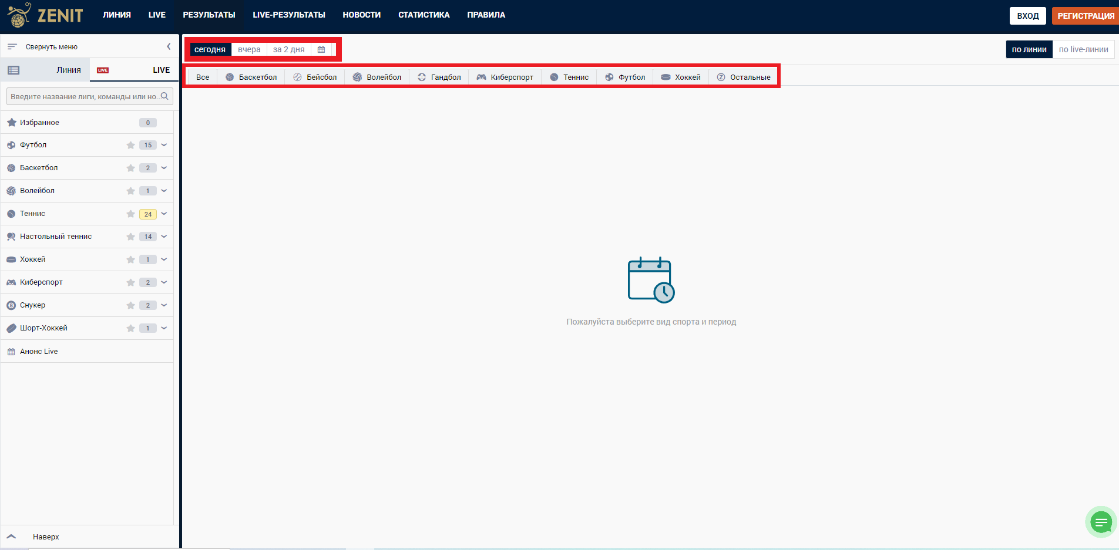Filter results by Баскетбол tab
Screen dimensions: 1119x550
[251, 77]
